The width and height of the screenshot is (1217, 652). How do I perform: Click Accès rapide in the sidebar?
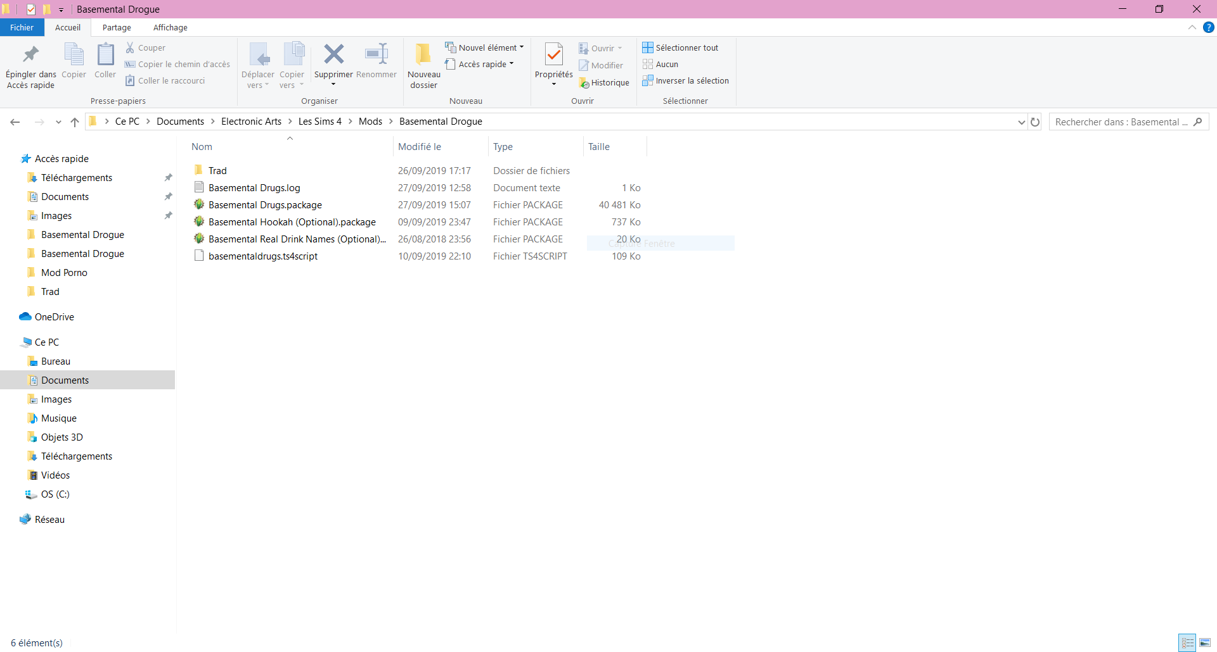tap(61, 158)
